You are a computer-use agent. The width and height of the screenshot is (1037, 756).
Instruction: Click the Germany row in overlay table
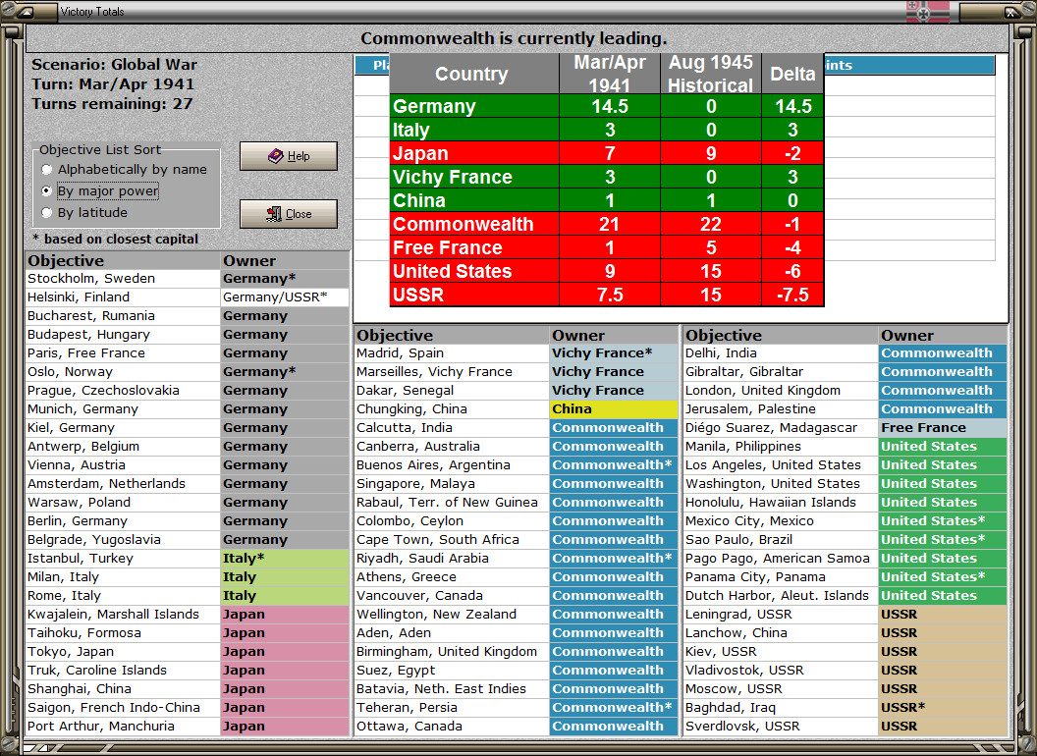607,106
